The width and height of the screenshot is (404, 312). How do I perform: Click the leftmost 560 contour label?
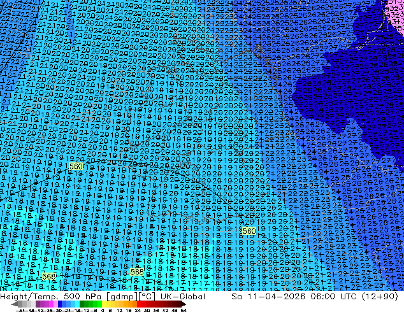click(x=76, y=167)
